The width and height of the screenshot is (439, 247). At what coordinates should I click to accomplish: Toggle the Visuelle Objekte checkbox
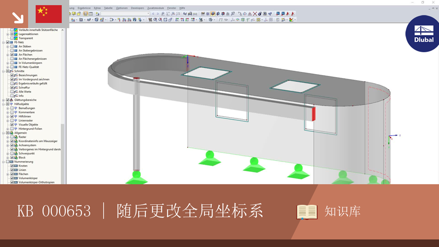click(12, 125)
